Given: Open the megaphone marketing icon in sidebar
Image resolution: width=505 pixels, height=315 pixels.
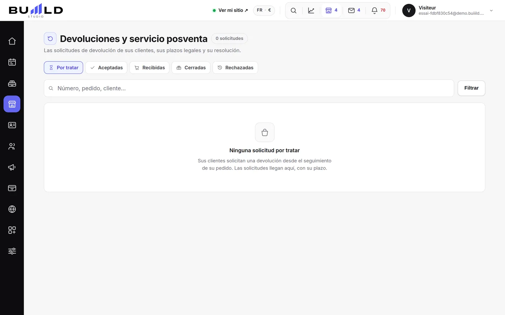Looking at the screenshot, I should point(12,167).
